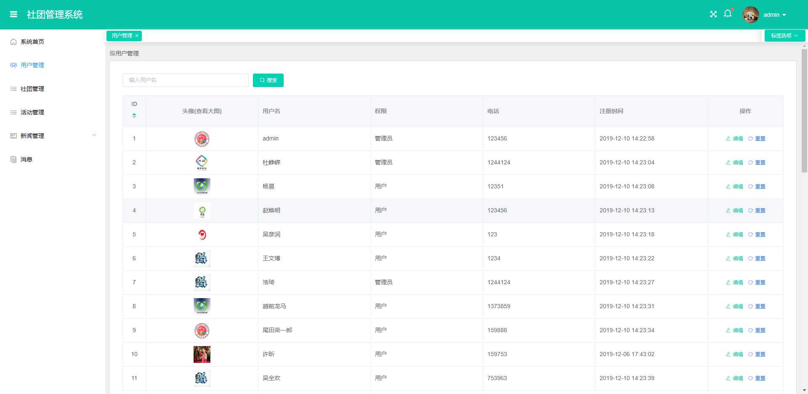Click the admin profile avatar
The image size is (808, 394).
[x=750, y=15]
